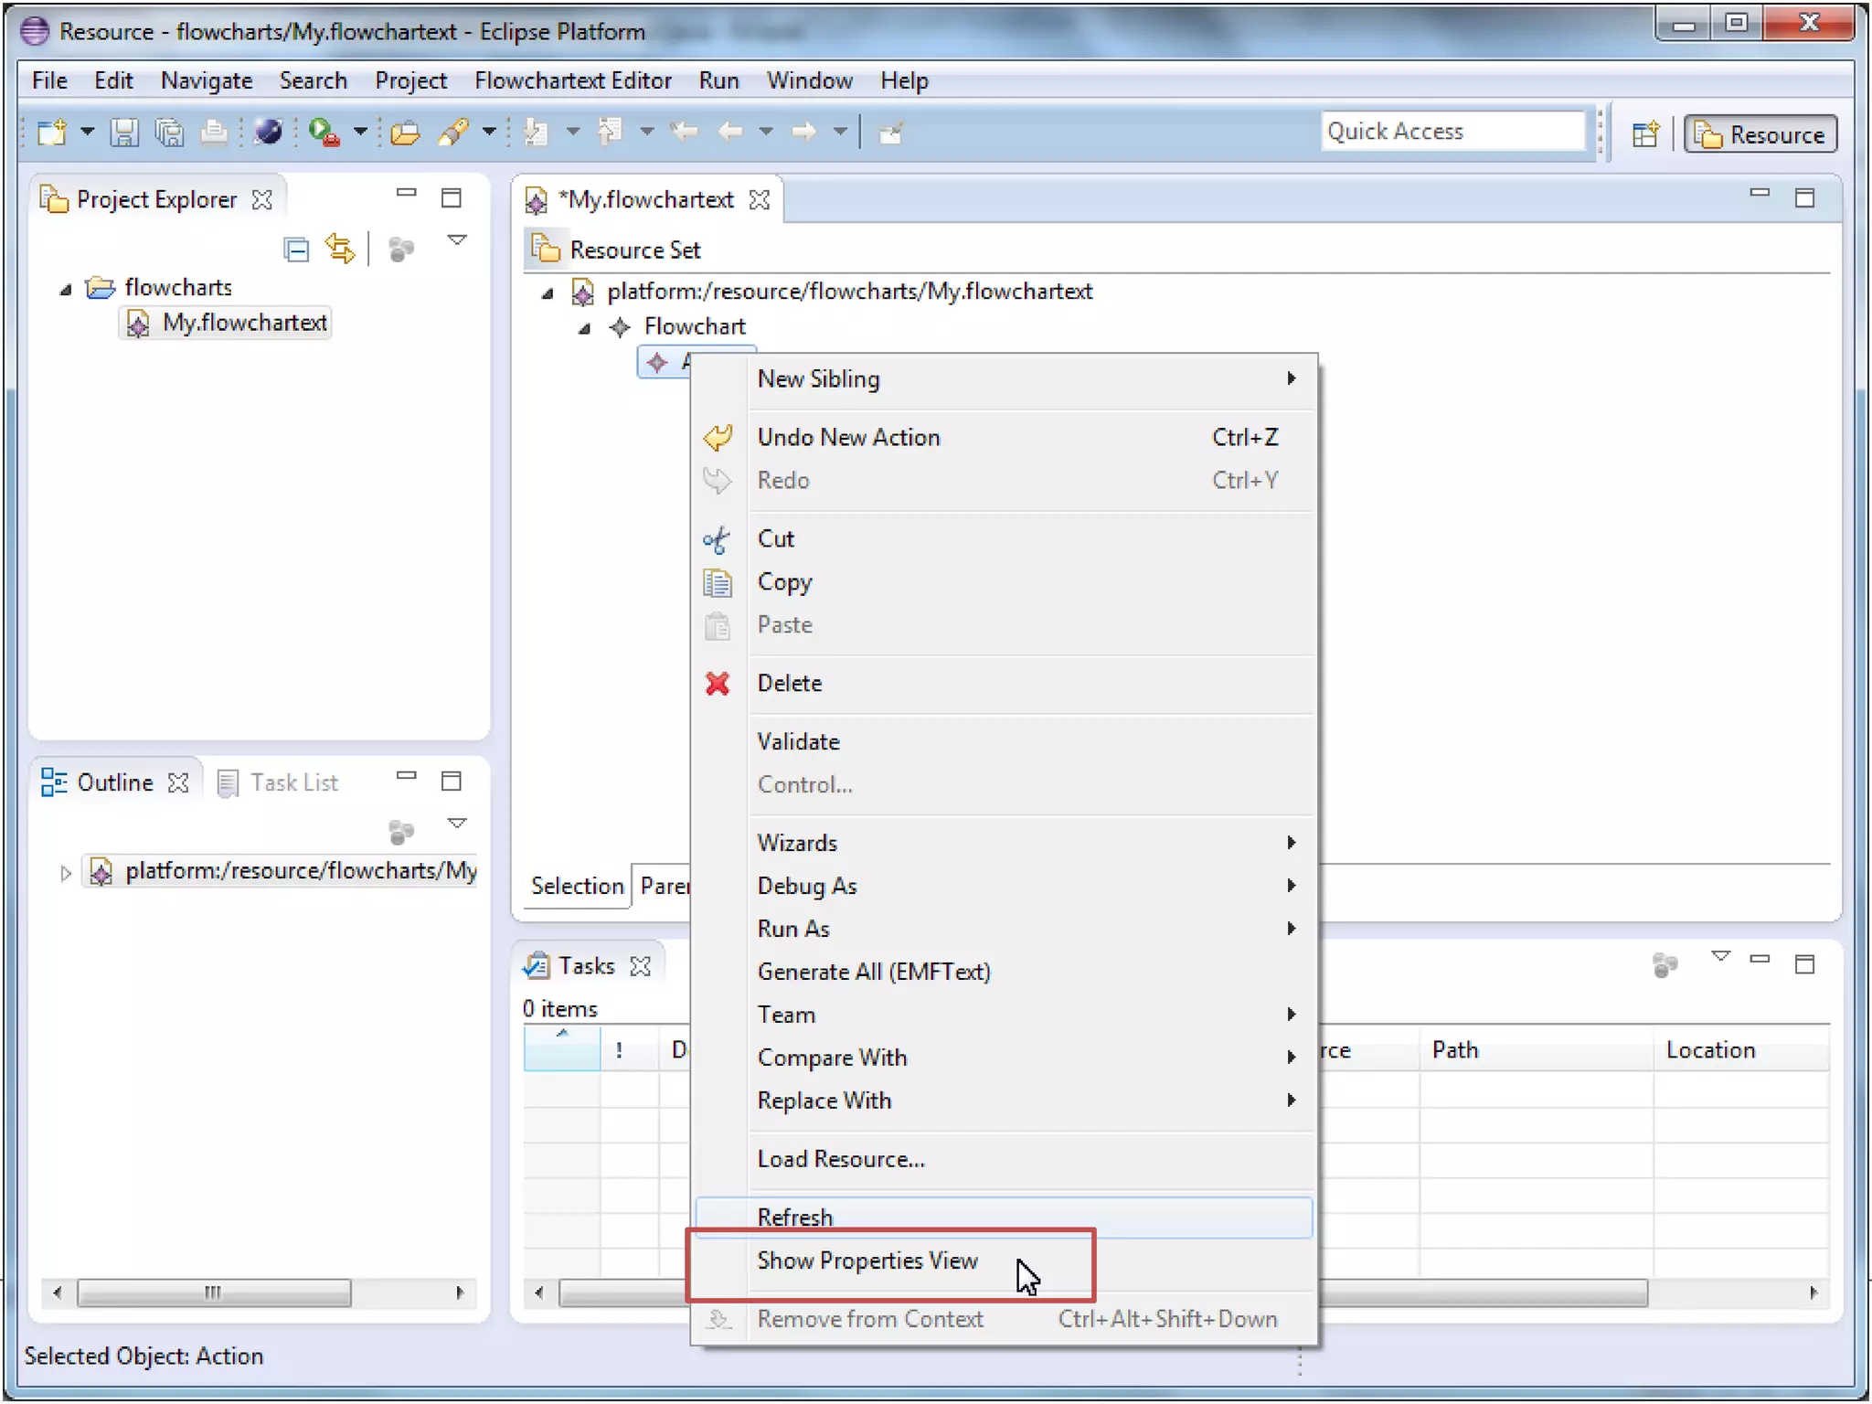This screenshot has height=1404, width=1872.
Task: Click Collapse All in Project Explorer
Action: tap(296, 249)
